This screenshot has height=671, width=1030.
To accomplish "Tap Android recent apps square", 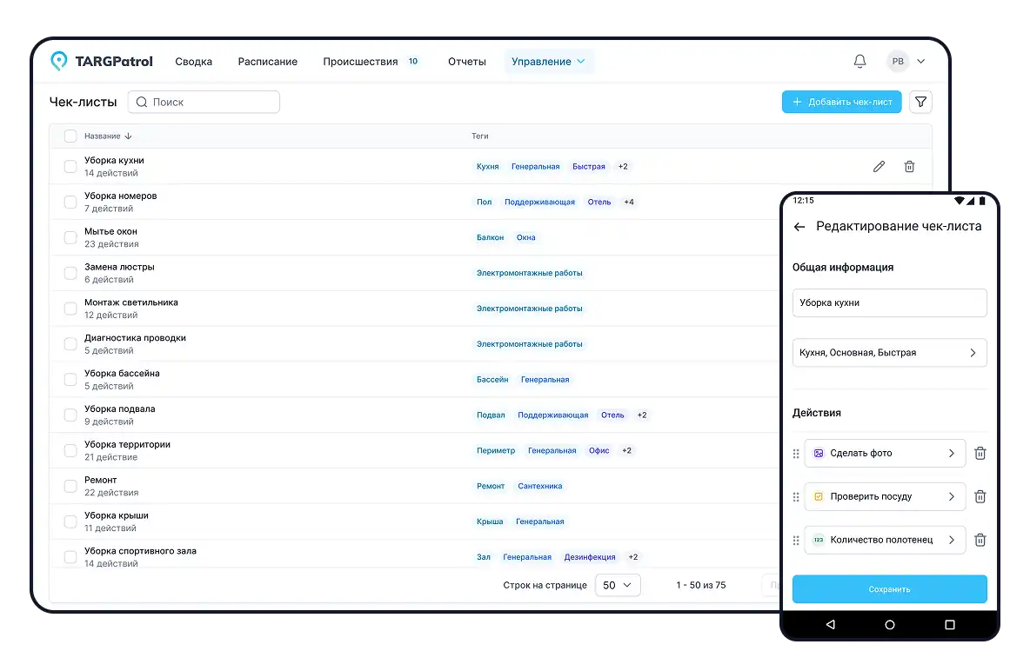I will (950, 624).
